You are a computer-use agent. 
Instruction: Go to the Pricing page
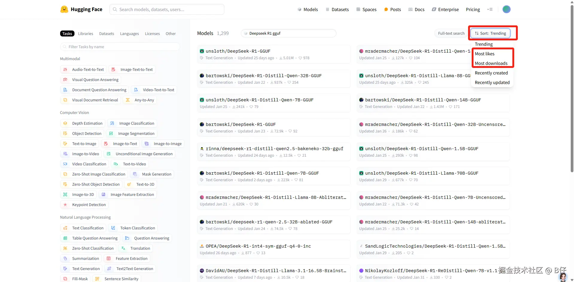(x=473, y=10)
